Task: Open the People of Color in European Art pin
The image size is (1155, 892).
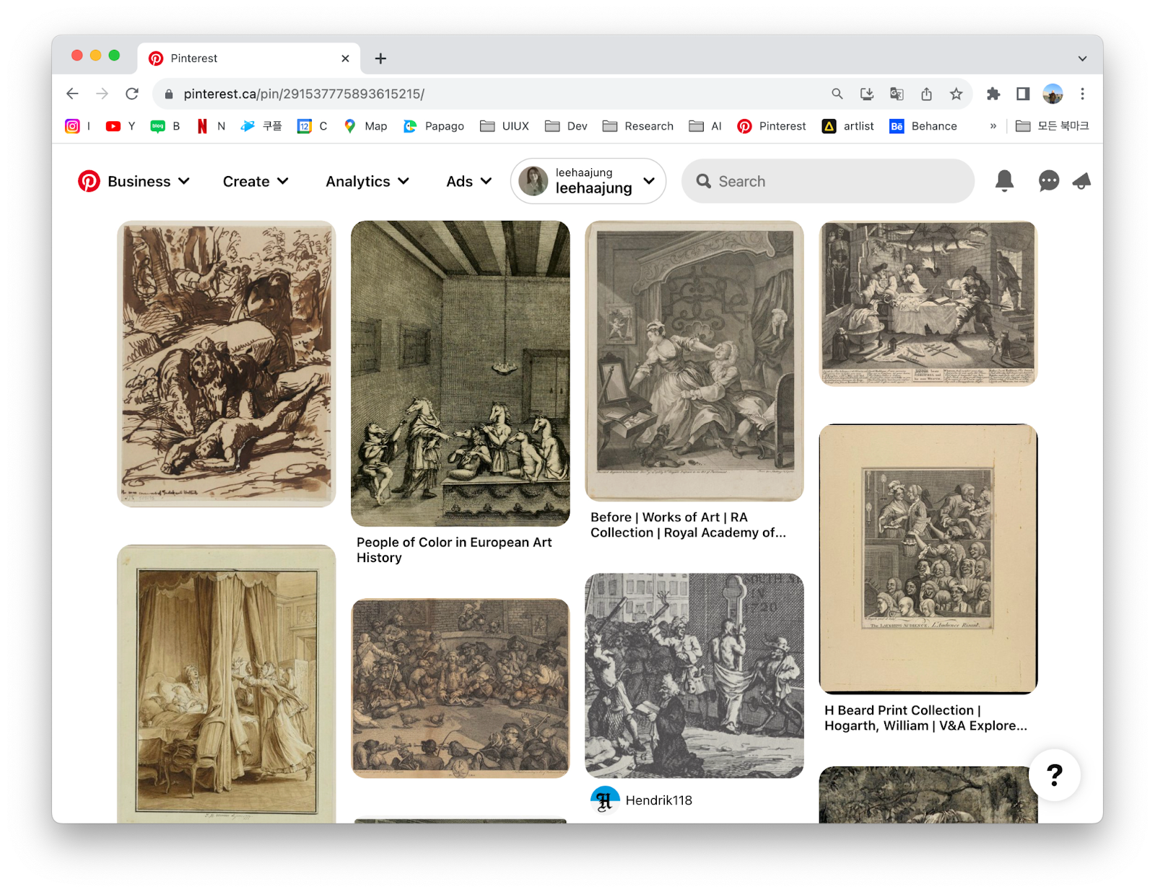Action: point(460,373)
